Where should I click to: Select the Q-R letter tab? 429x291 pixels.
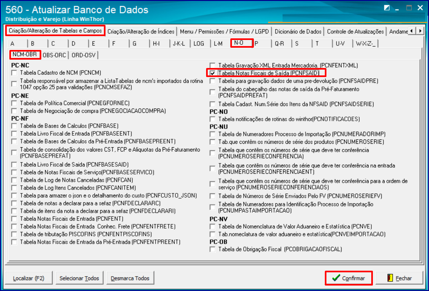281,44
